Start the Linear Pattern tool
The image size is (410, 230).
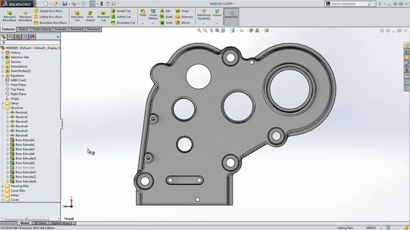(x=153, y=14)
